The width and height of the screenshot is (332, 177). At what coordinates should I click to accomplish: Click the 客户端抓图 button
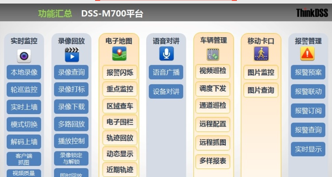24,159
